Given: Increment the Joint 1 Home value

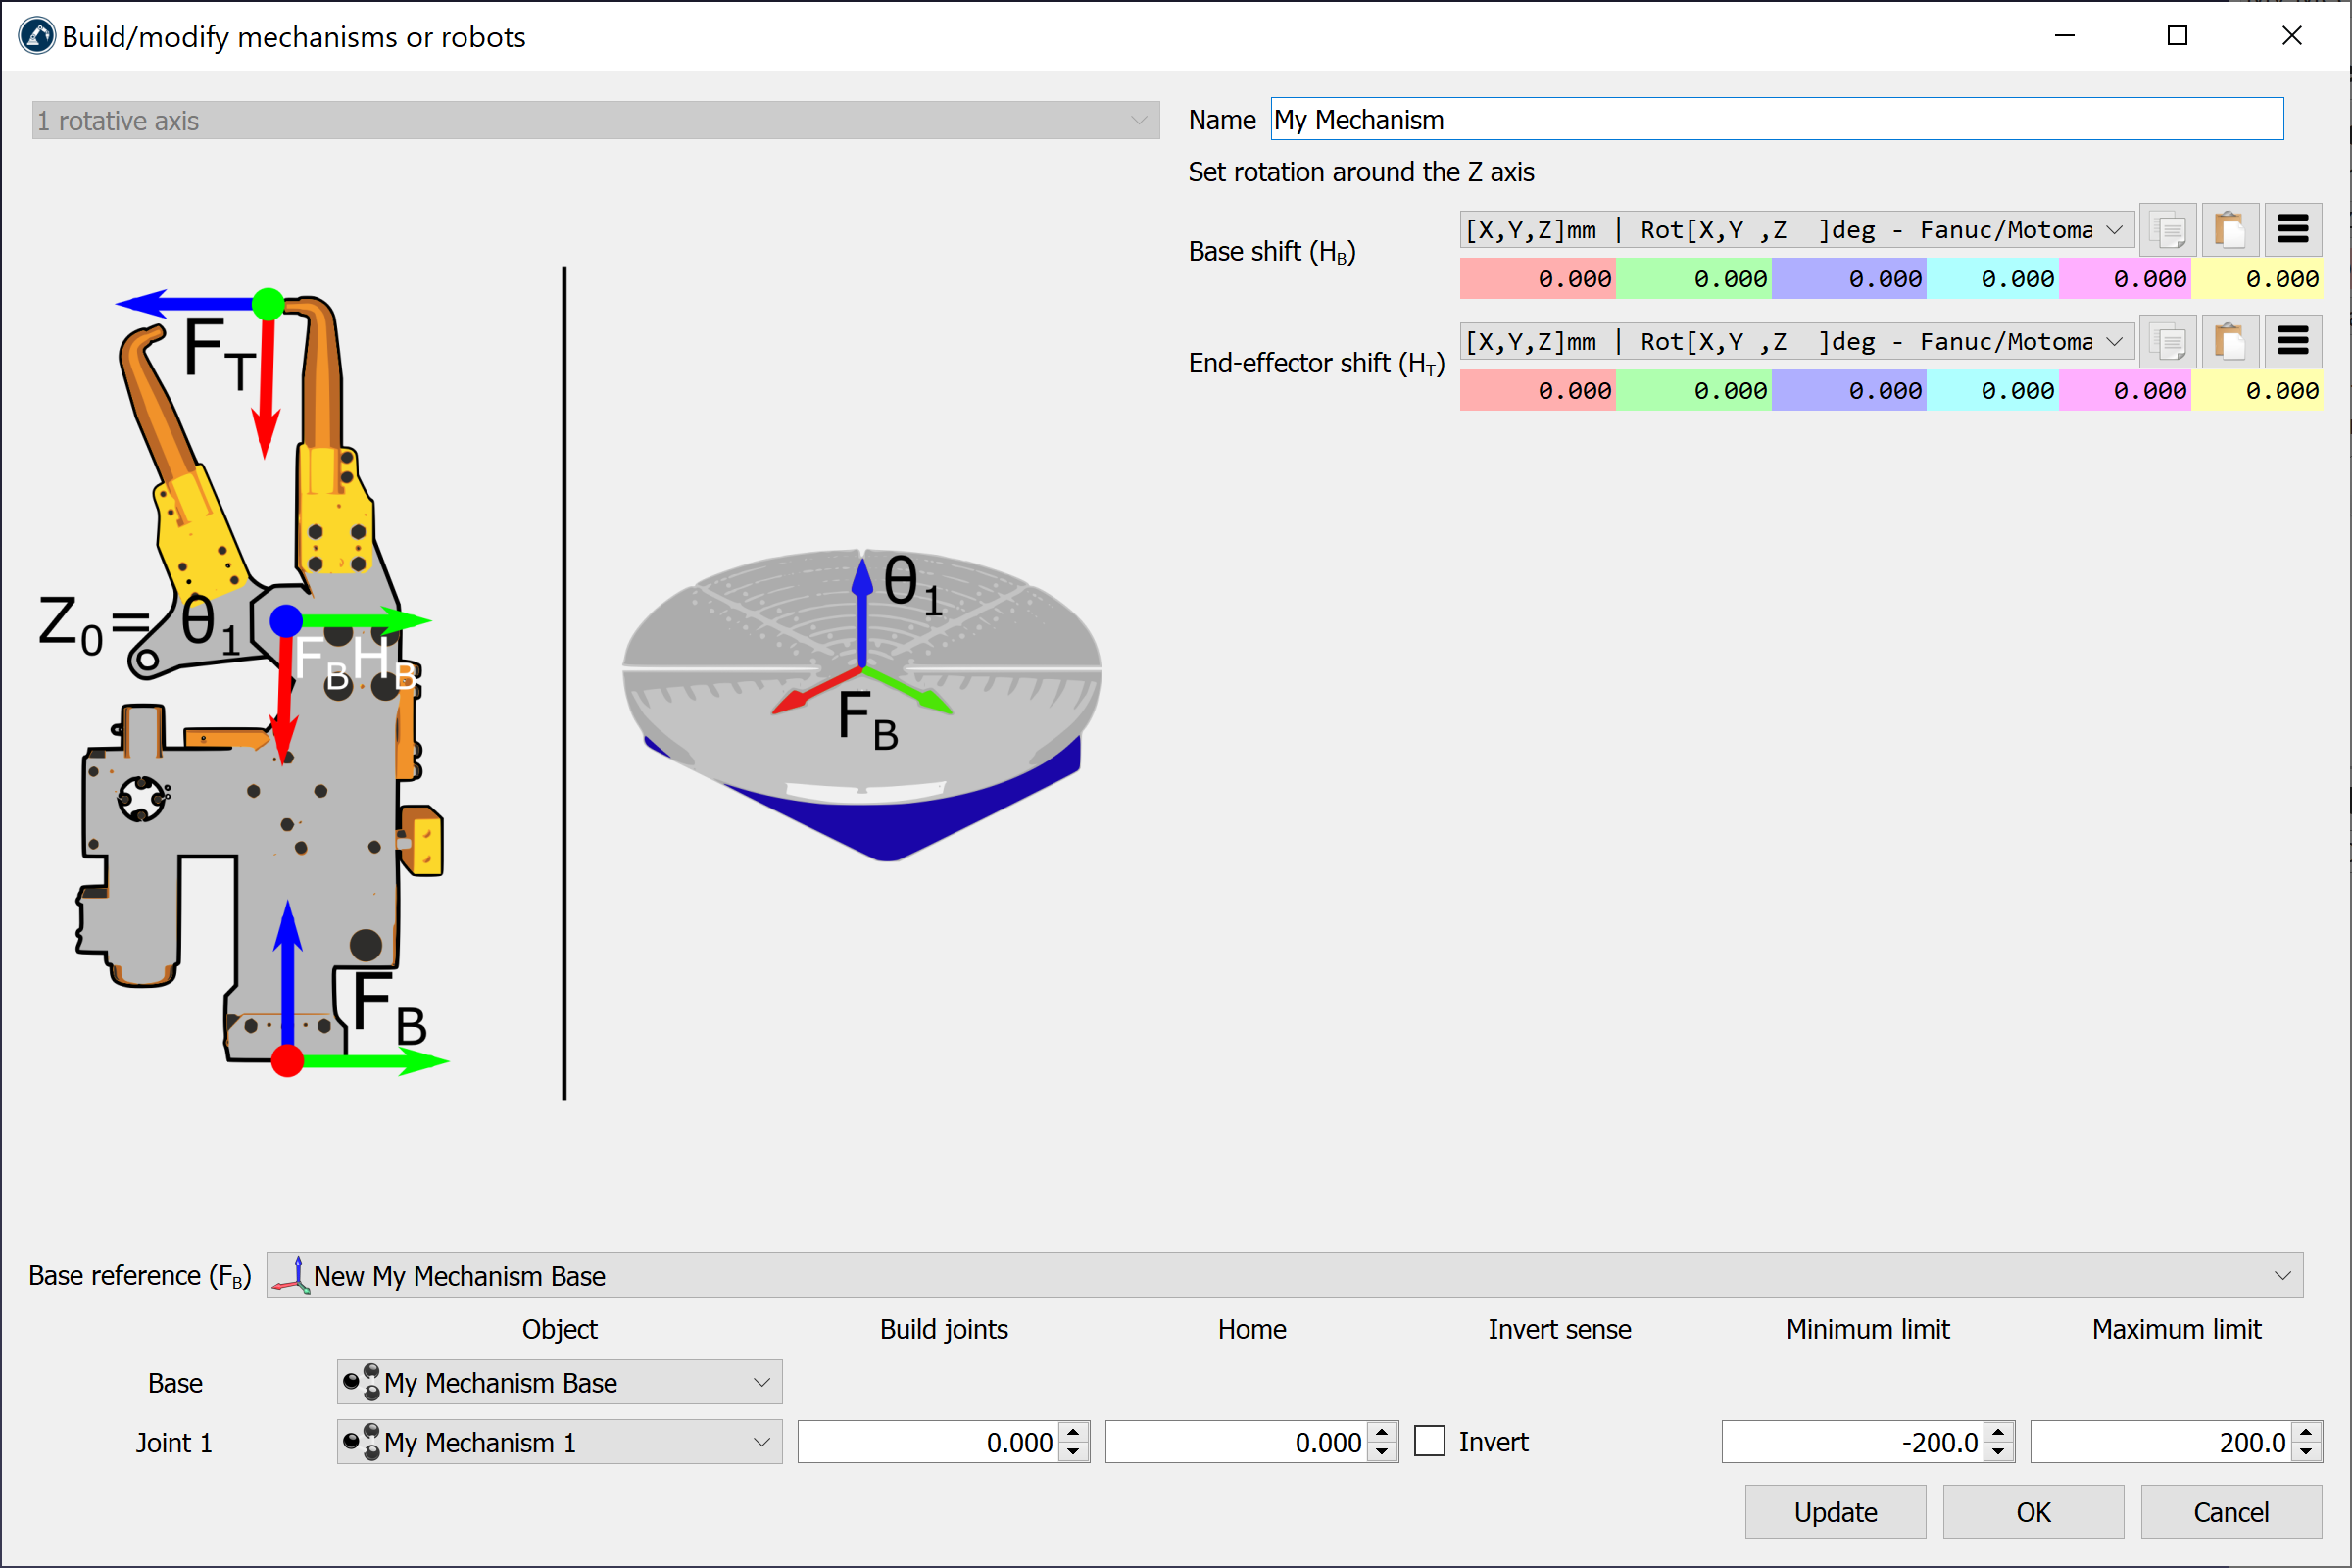Looking at the screenshot, I should click(x=1382, y=1432).
